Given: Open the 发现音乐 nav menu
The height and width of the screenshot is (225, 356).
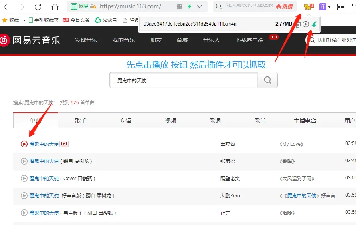Looking at the screenshot, I should click(86, 40).
